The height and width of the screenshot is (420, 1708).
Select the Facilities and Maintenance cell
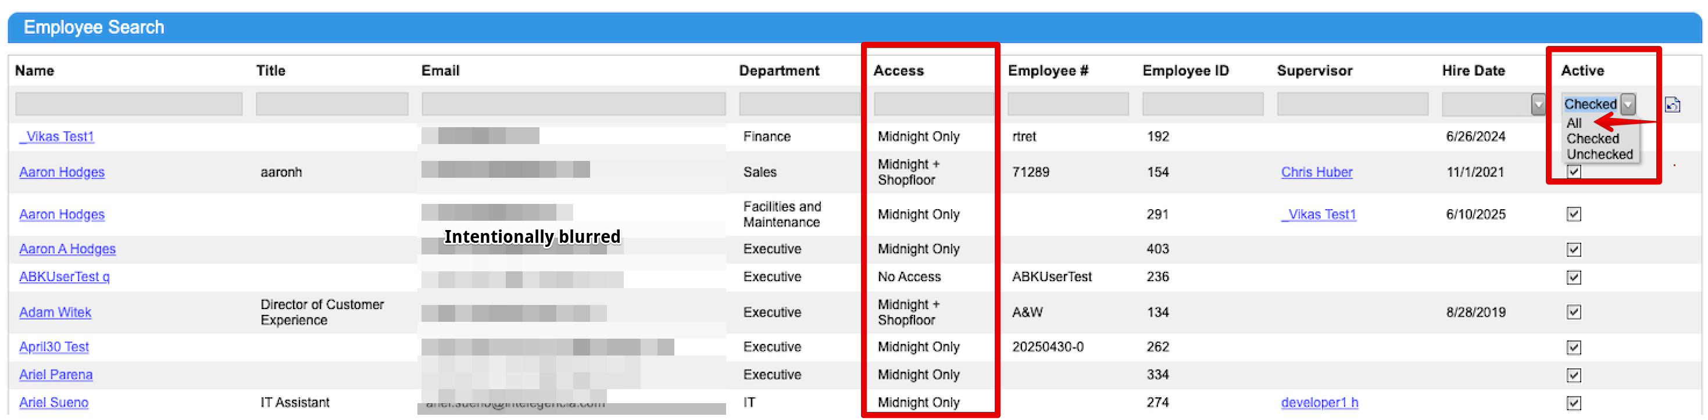coord(782,214)
